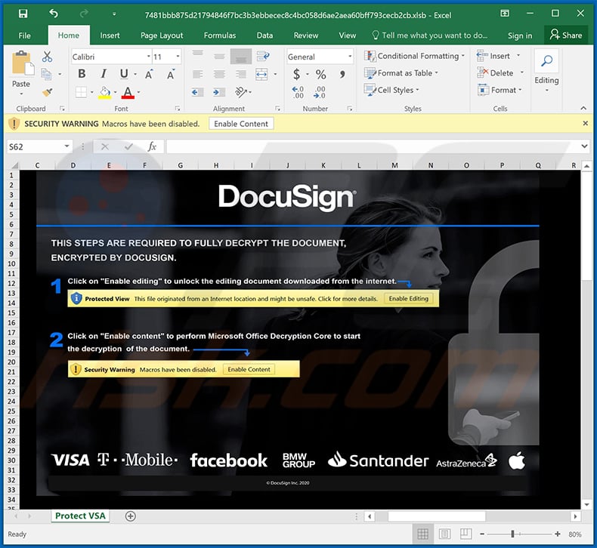Toggle Italic formatting
This screenshot has width=597, height=548.
pos(104,74)
